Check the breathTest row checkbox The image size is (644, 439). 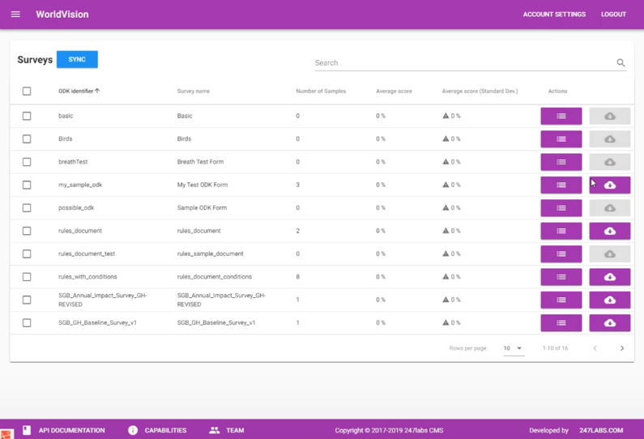[x=27, y=162]
